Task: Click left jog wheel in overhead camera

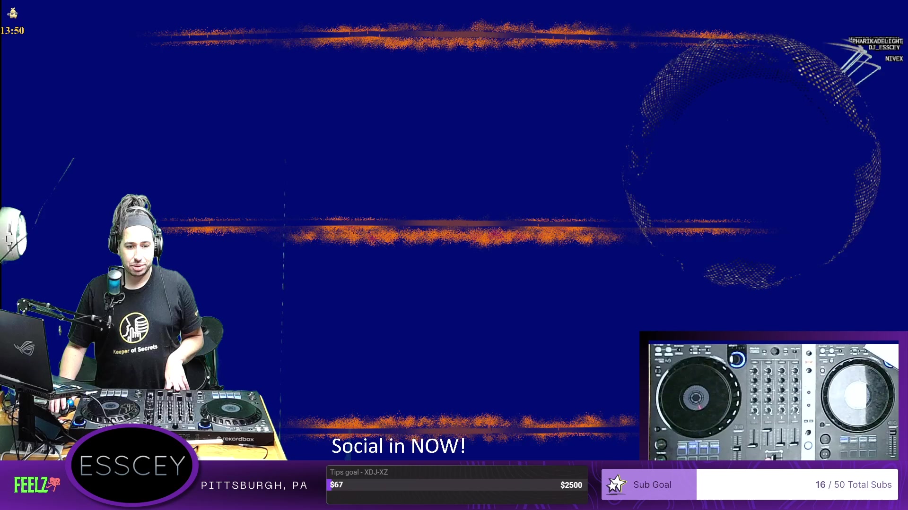Action: [695, 397]
